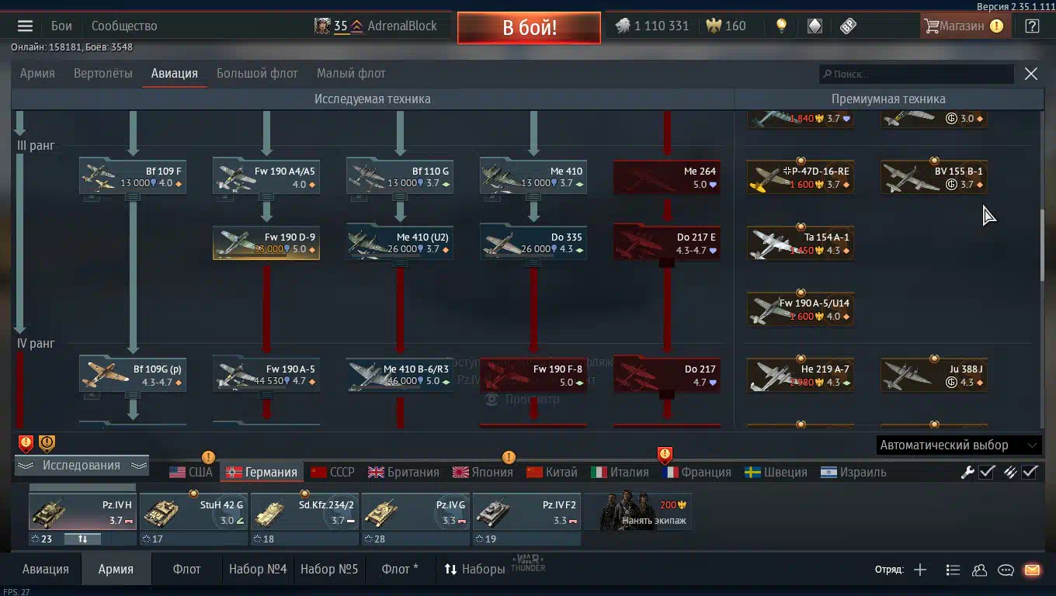1056x596 pixels.
Task: Open the orange mail envelope icon
Action: 1032,570
